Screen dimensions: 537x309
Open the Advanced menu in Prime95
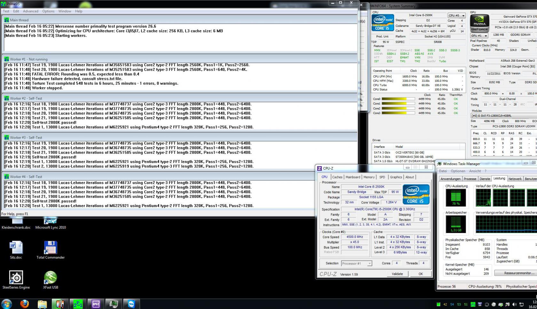tap(31, 11)
